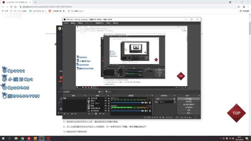Lock the 文本 (GDI+) source
Screen dimensions: 251x141
(109, 103)
